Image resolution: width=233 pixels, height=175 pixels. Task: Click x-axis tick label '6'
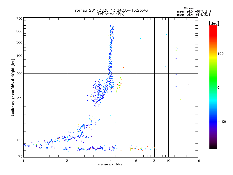[x=136, y=161]
